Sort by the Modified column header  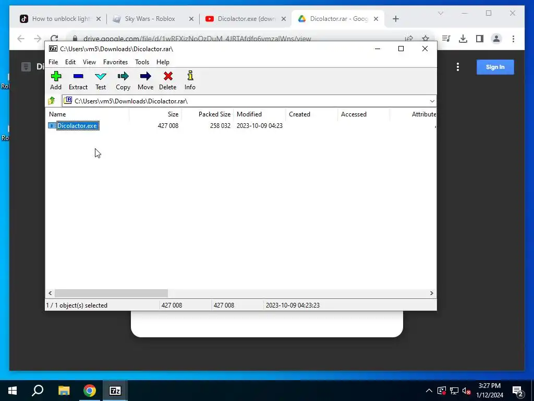pyautogui.click(x=260, y=114)
